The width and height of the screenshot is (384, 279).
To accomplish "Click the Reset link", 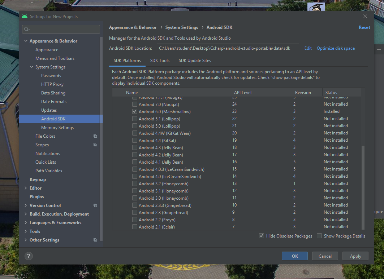I will click(x=364, y=27).
